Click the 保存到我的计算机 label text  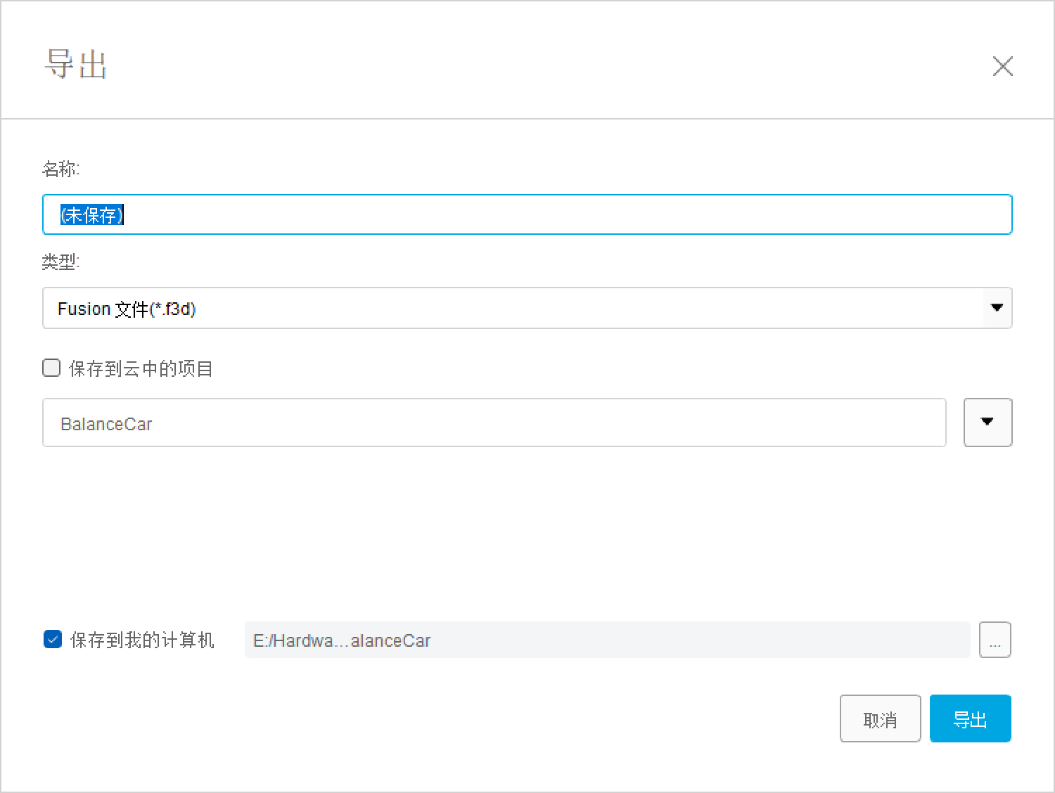click(142, 640)
